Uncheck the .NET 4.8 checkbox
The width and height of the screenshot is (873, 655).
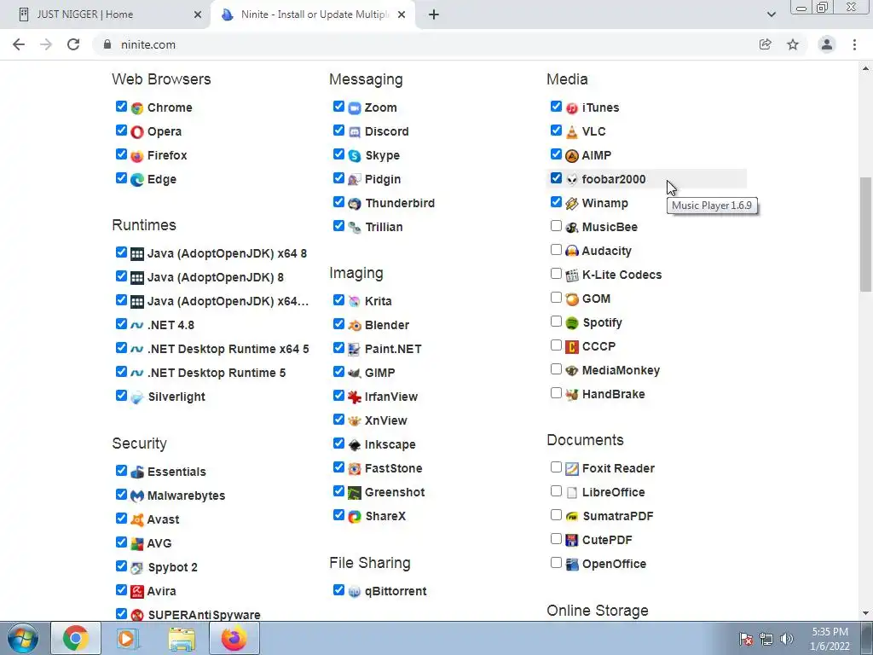tap(121, 323)
